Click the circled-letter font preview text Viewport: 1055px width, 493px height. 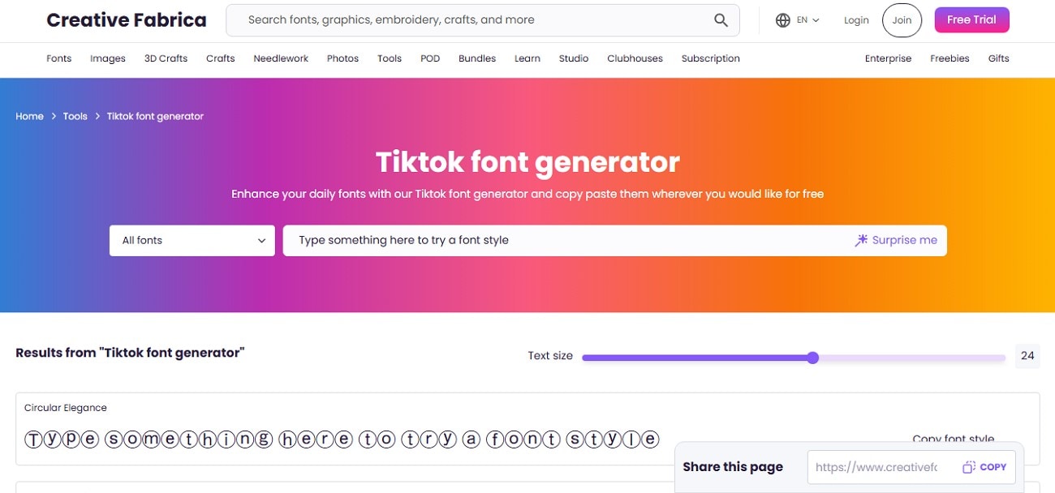(342, 439)
